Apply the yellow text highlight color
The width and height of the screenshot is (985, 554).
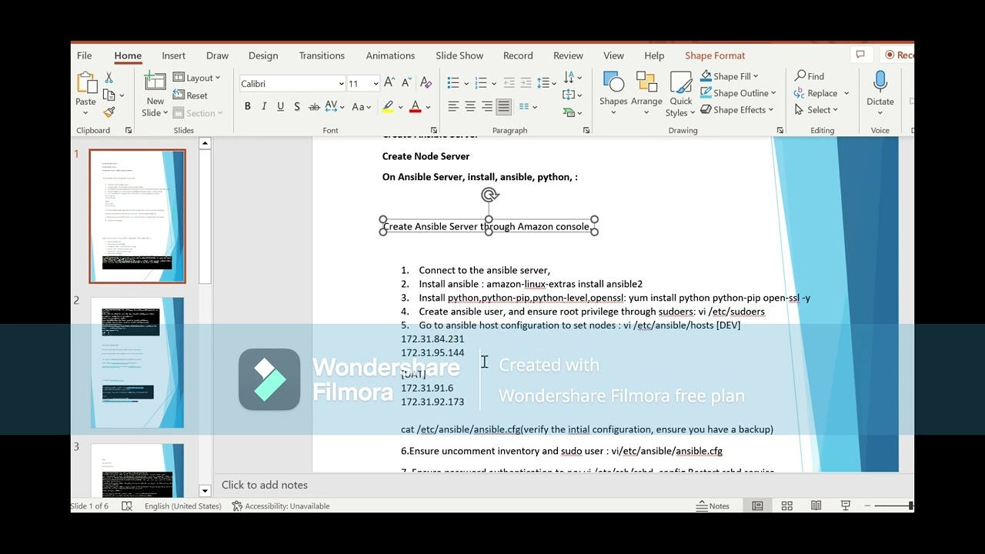pos(389,107)
